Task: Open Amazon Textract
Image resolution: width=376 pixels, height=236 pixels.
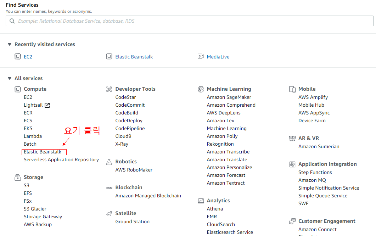Action: coord(226,183)
